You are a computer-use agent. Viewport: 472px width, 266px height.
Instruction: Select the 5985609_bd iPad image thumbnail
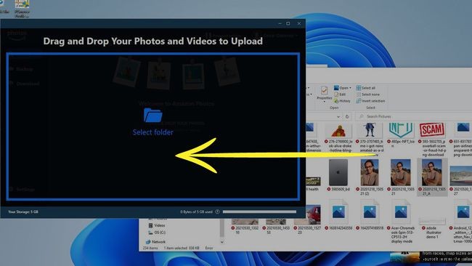[338, 172]
